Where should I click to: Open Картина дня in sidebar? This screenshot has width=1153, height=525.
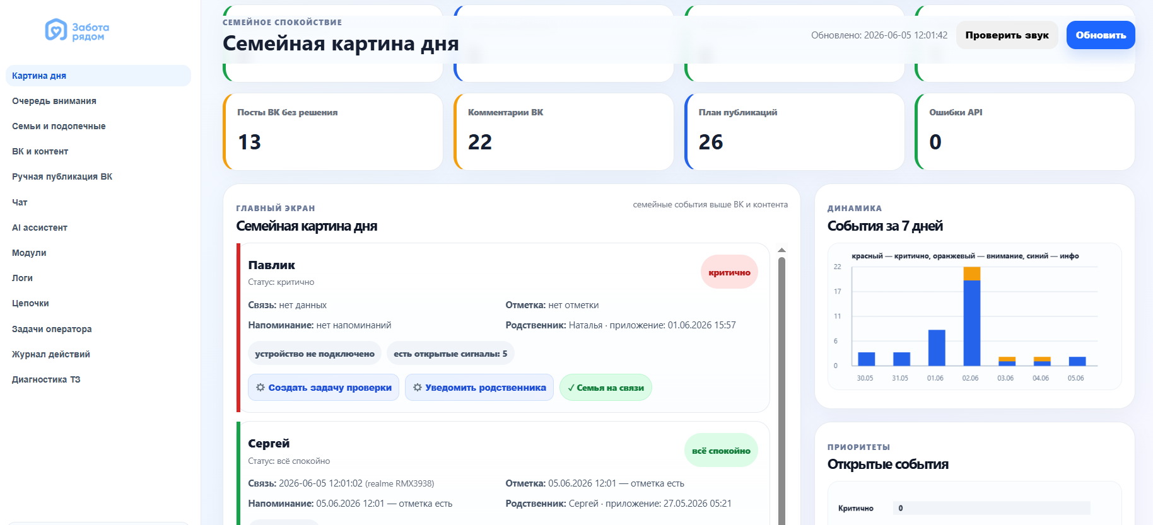pyautogui.click(x=98, y=76)
